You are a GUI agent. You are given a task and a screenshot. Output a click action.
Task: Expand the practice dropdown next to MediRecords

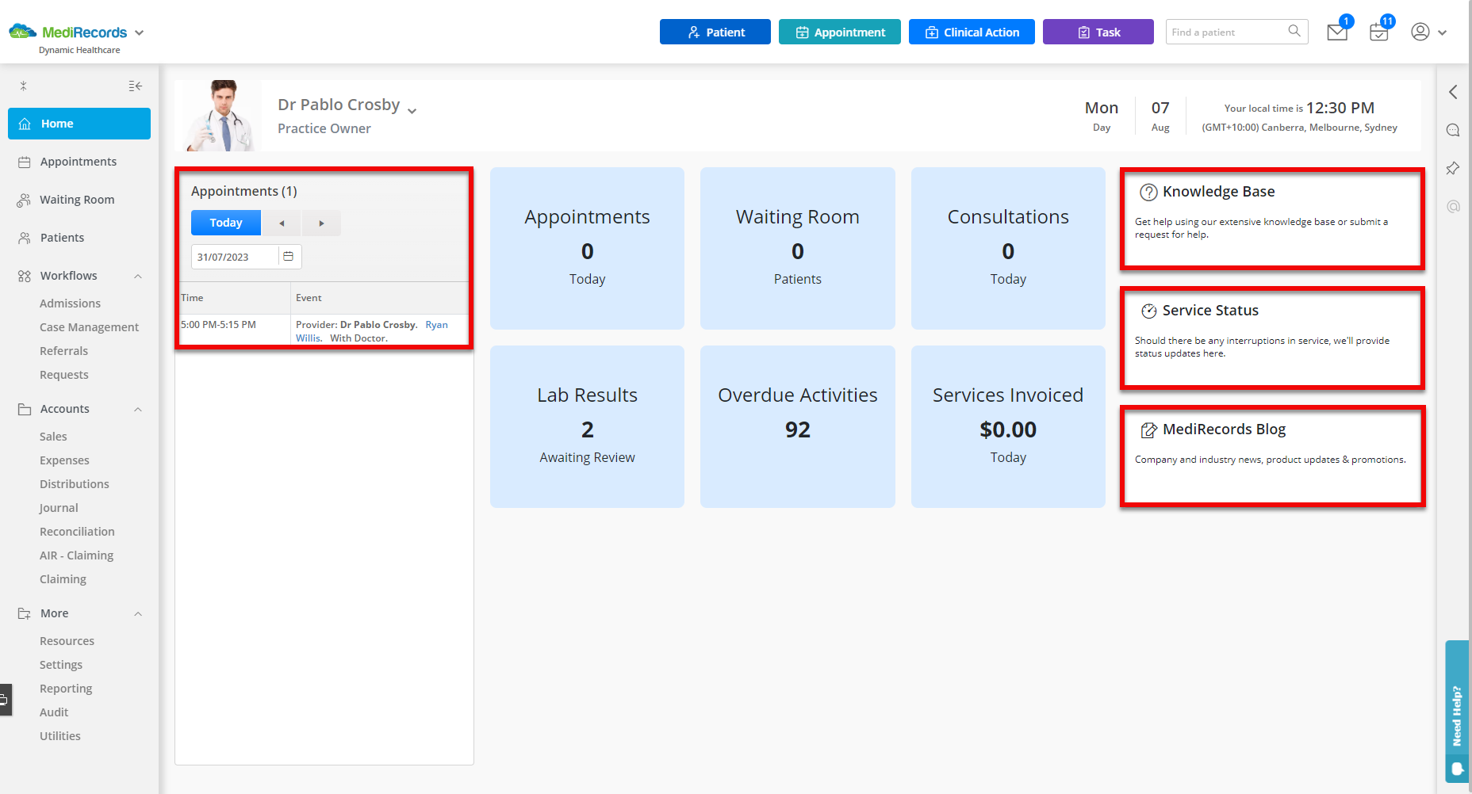click(140, 32)
